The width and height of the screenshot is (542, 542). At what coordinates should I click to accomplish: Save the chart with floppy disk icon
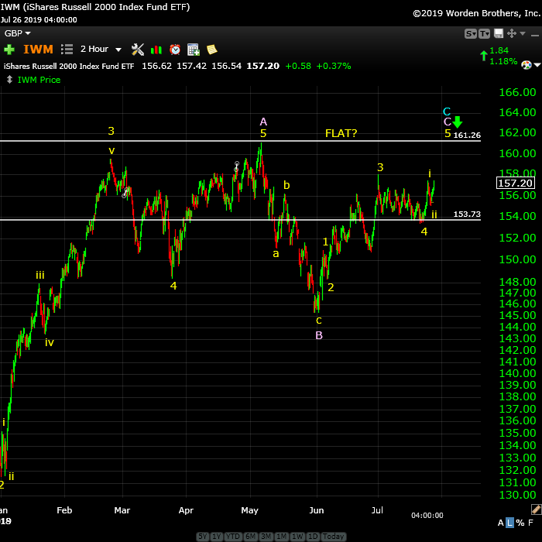(x=499, y=33)
